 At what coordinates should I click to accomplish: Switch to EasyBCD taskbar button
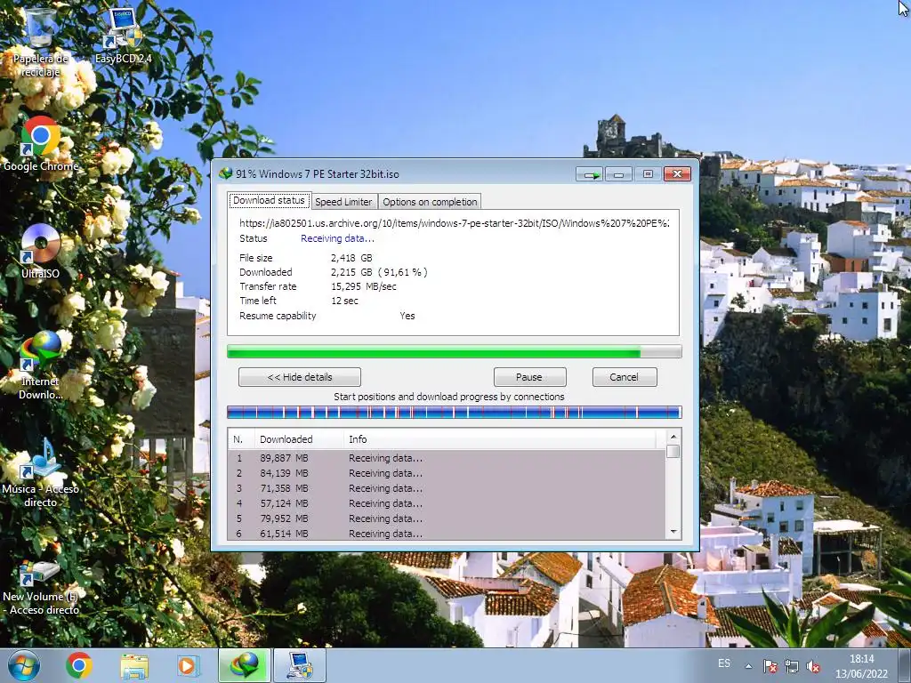tap(299, 665)
